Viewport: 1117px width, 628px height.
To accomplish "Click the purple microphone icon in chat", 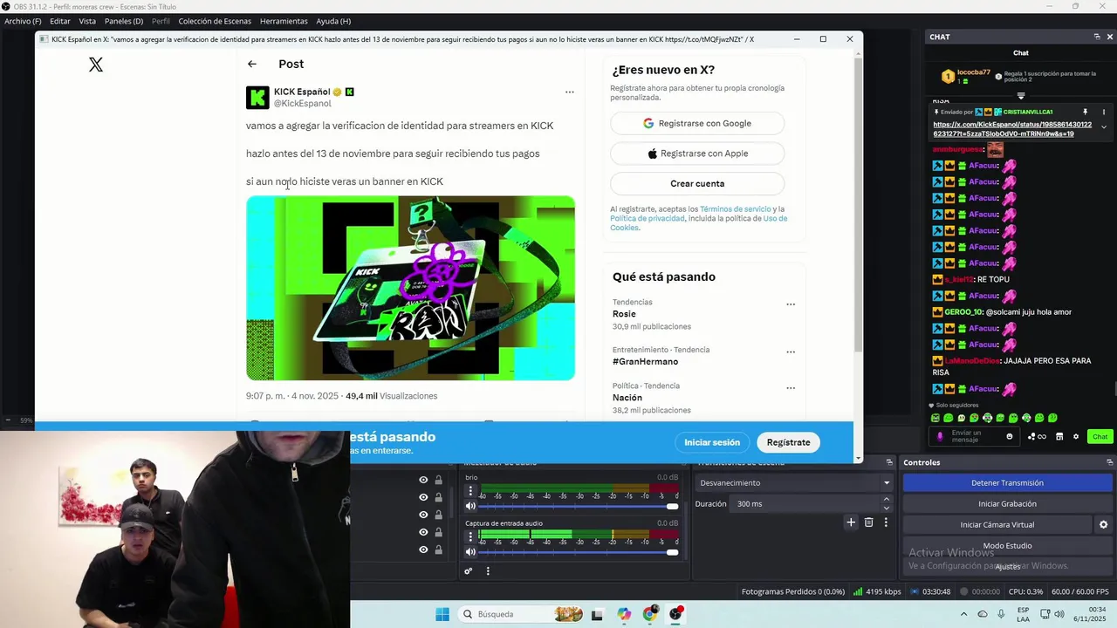I will tap(940, 436).
